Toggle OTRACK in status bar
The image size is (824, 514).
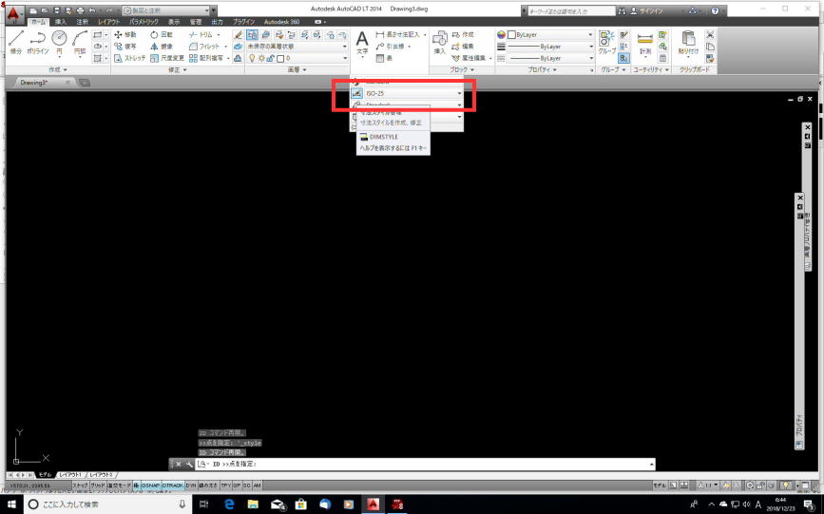pos(172,485)
